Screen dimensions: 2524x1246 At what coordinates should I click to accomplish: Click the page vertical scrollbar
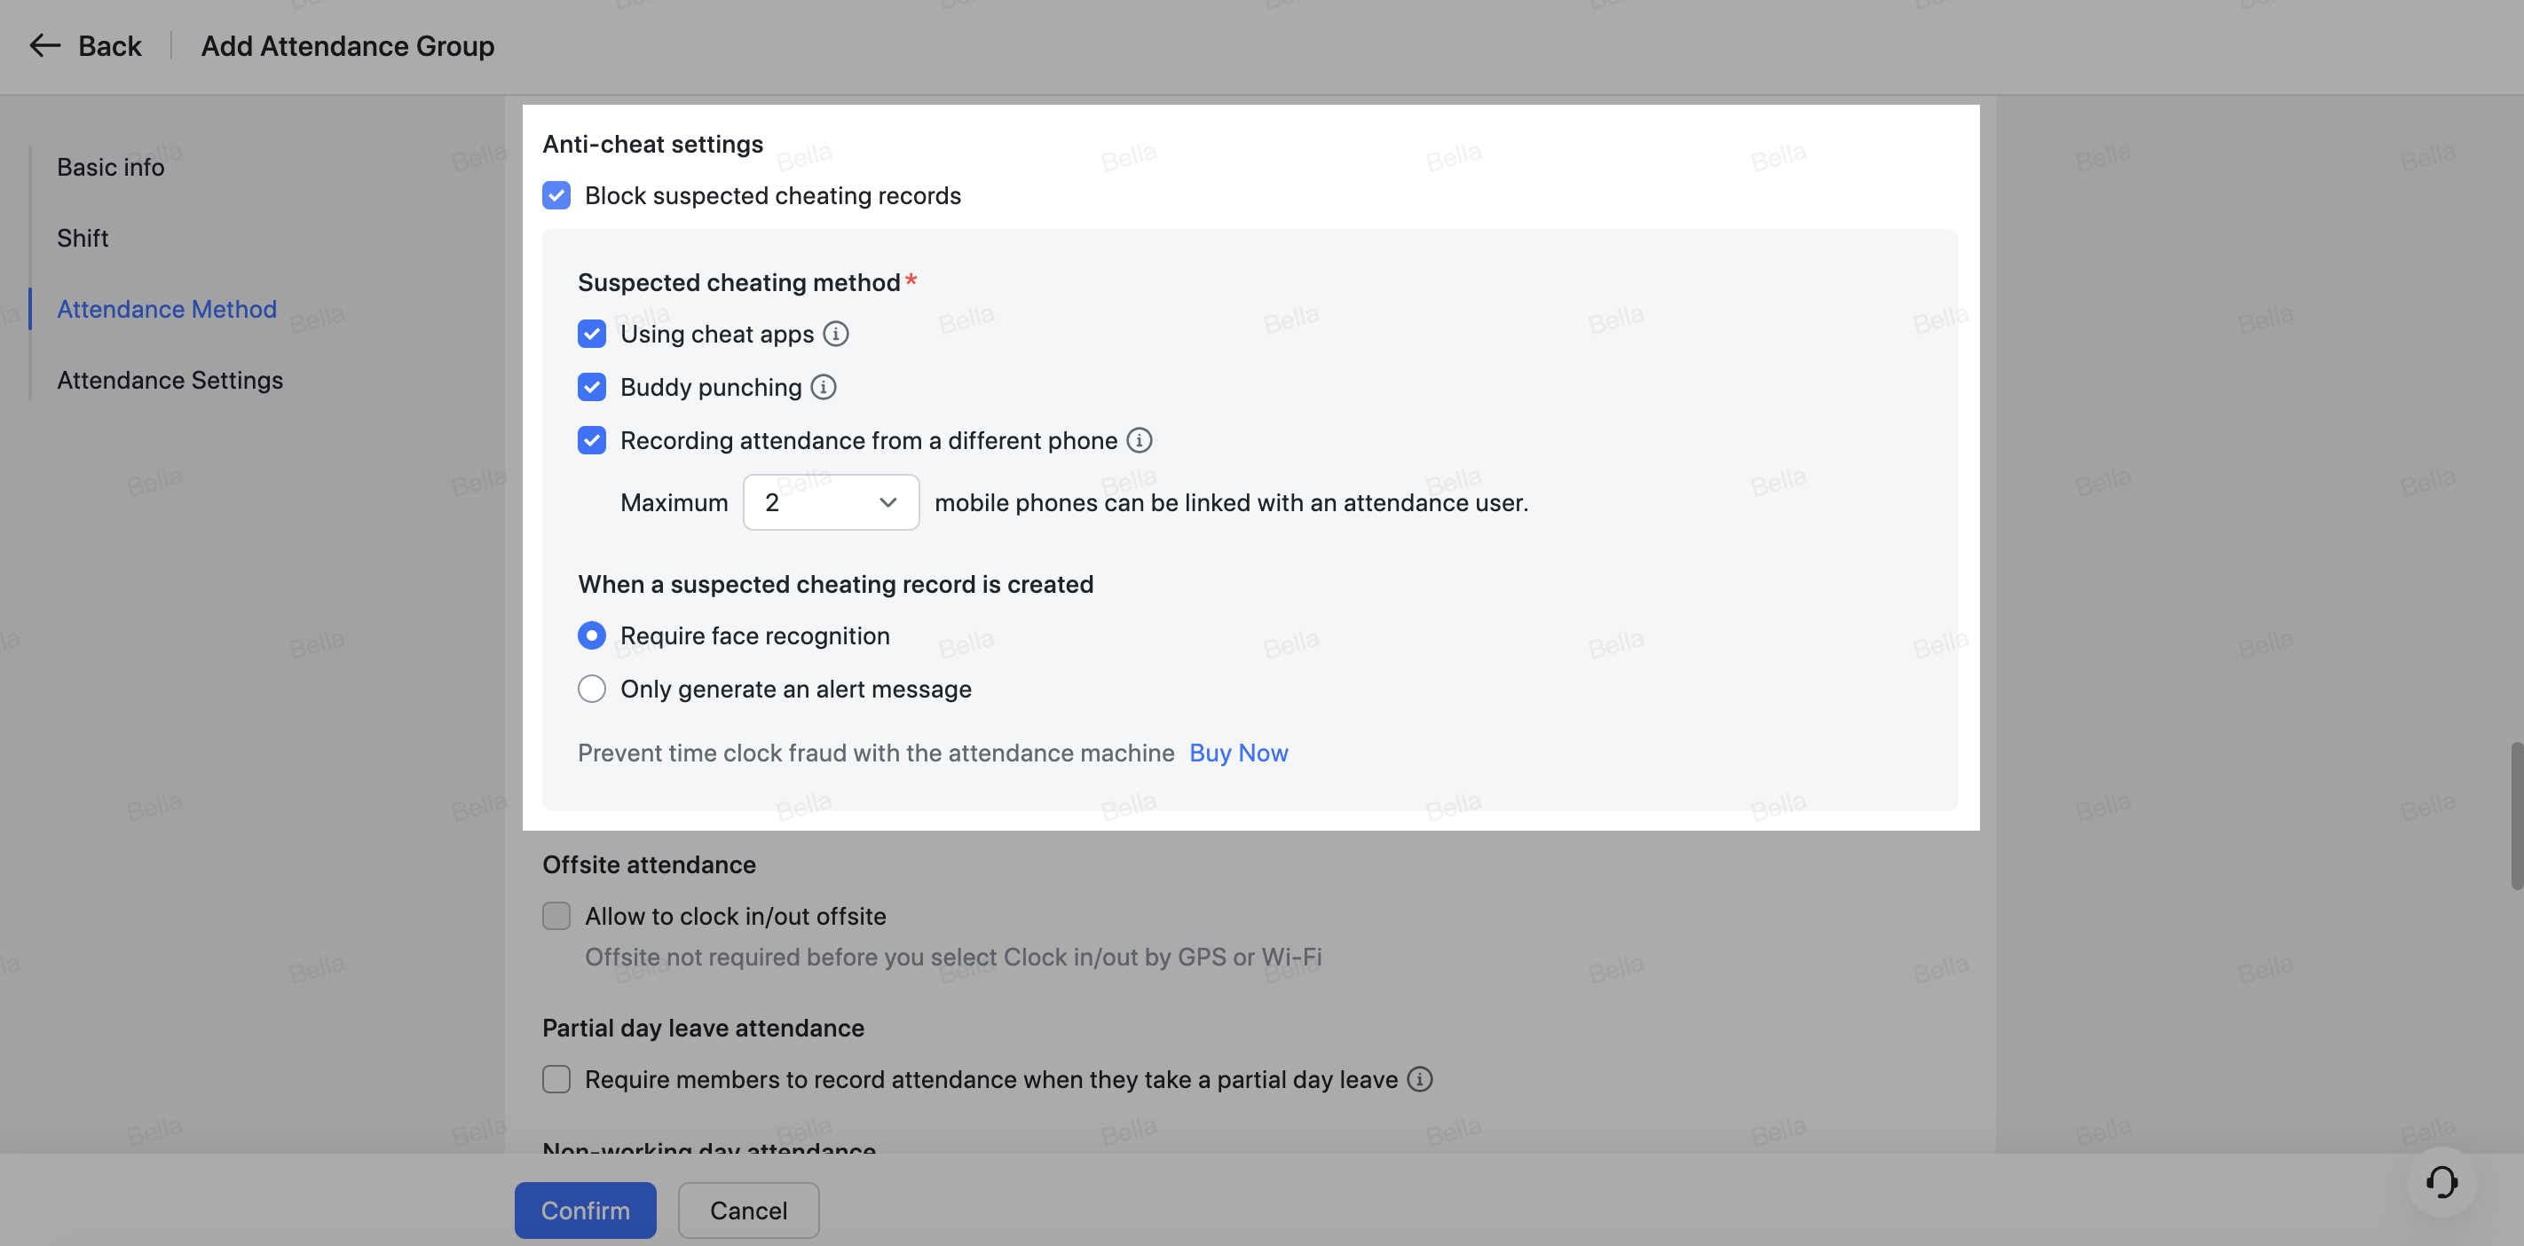(2515, 815)
